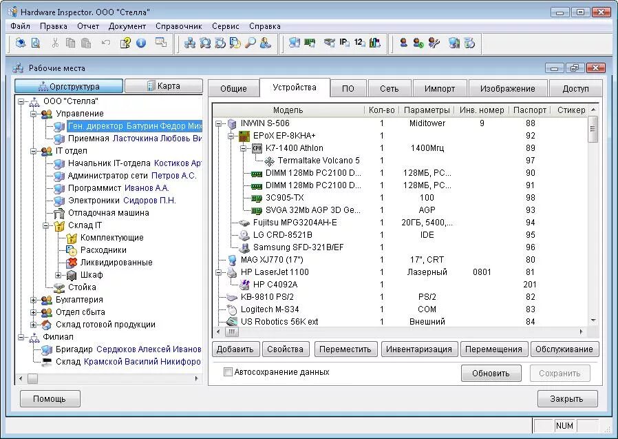
Task: Click the fan icon beside Termaltake Volcano 5
Action: tap(269, 161)
